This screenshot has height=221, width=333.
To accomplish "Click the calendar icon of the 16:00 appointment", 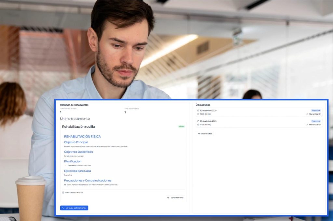I will [198, 110].
